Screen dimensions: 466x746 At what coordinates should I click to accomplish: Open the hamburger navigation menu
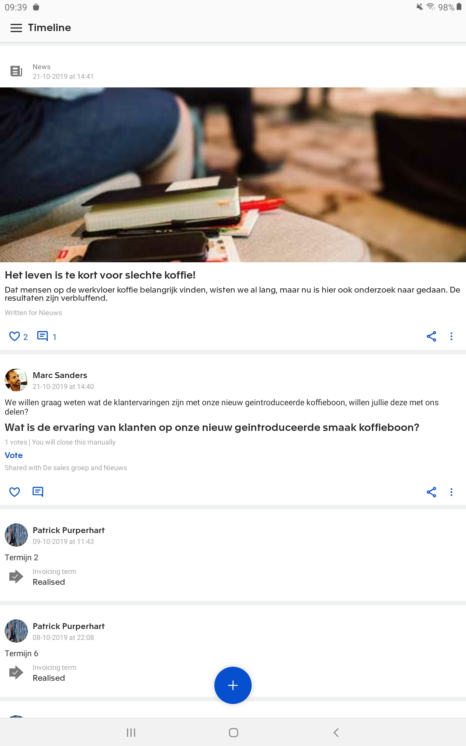pos(16,28)
